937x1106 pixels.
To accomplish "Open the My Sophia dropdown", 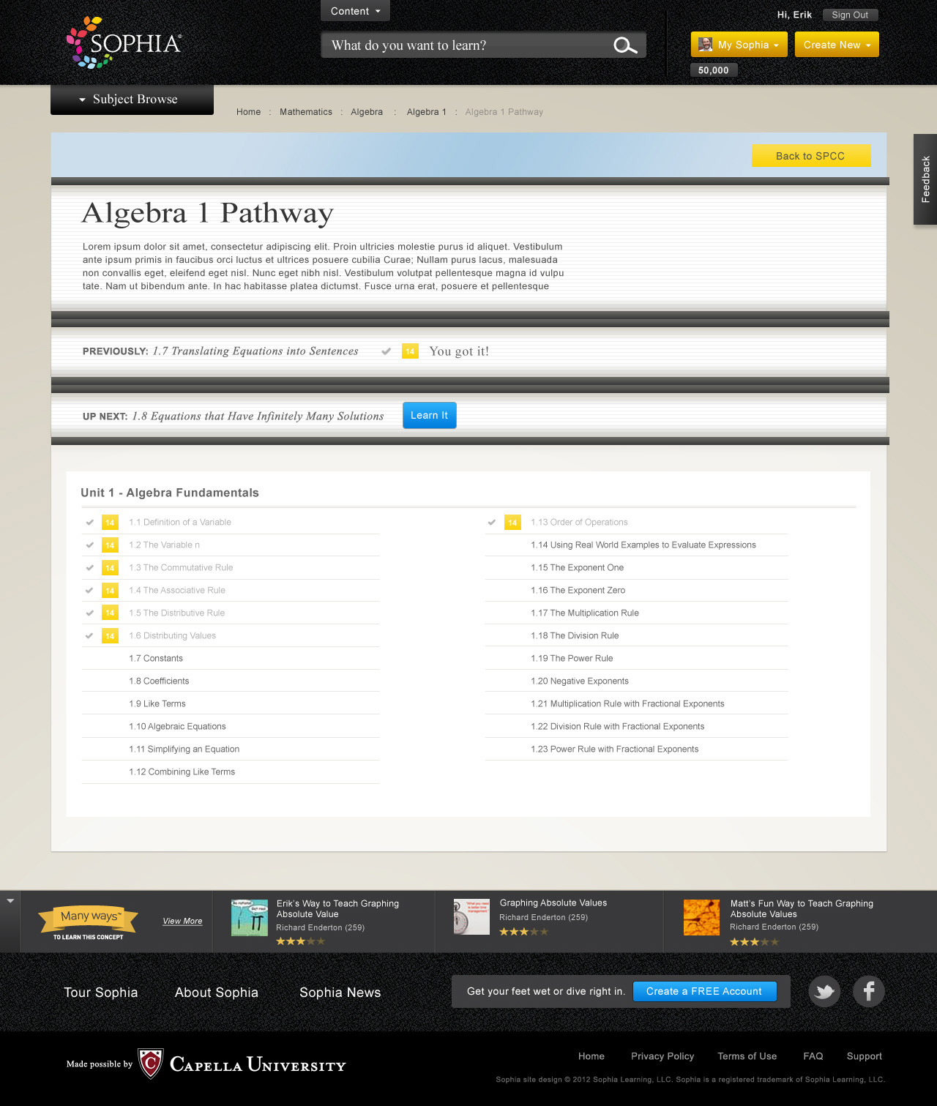I will coord(739,45).
